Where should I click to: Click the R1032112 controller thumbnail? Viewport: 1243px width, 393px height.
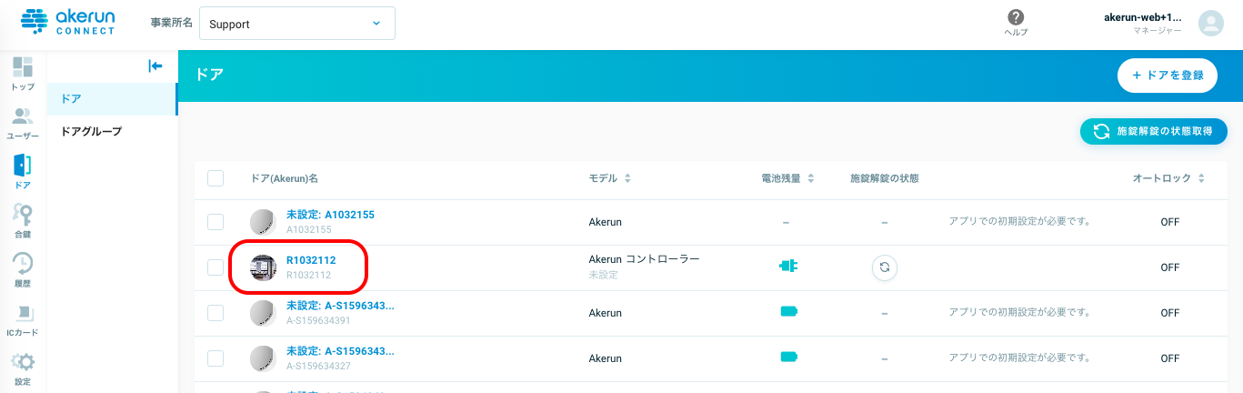click(x=263, y=267)
